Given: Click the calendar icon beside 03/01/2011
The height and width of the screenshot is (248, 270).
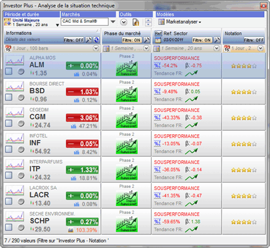Looking at the screenshot, I should click(x=158, y=40).
